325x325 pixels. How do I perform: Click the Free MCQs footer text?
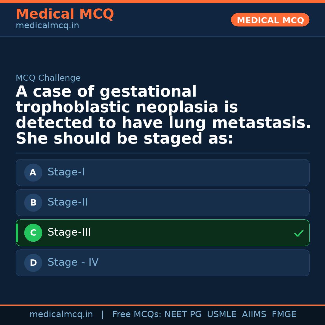(x=137, y=314)
